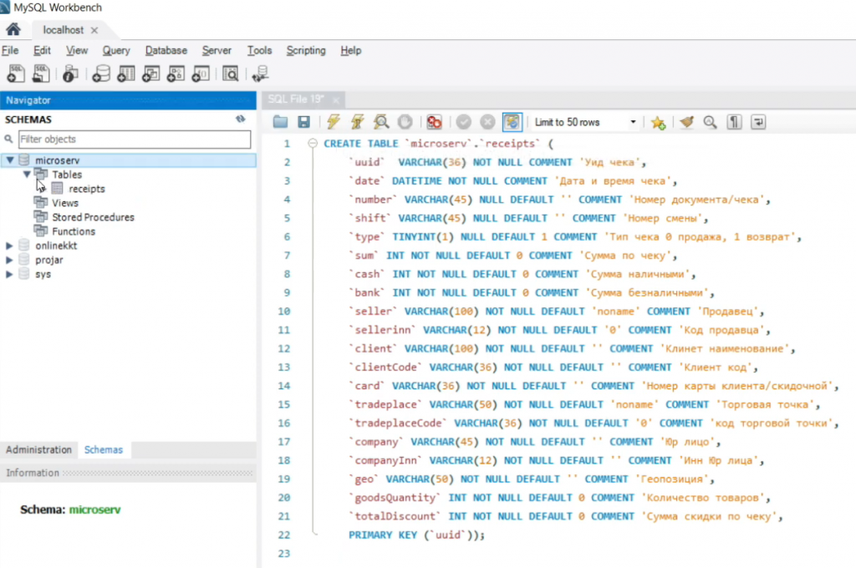Open the object inspector info icon

(x=70, y=74)
